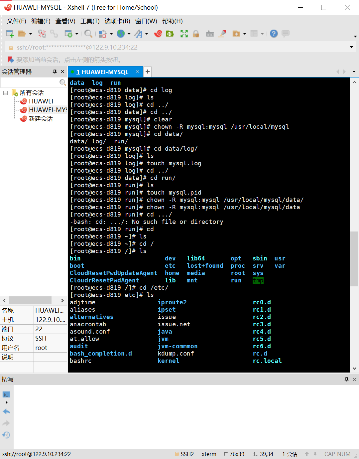Launch Xmanager via green icon

170,34
